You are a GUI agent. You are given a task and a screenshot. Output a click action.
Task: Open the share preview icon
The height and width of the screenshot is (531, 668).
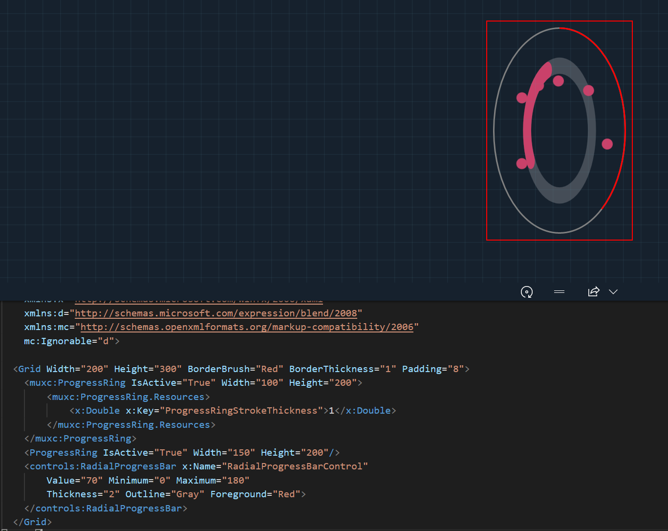(x=593, y=291)
